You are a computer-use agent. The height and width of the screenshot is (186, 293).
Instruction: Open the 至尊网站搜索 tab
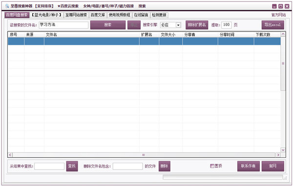tap(76, 15)
